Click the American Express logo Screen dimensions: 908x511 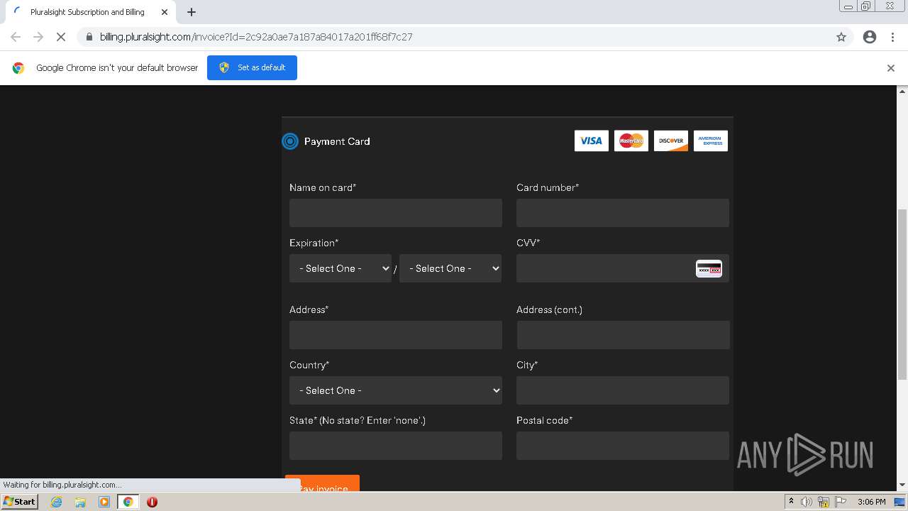pyautogui.click(x=711, y=141)
